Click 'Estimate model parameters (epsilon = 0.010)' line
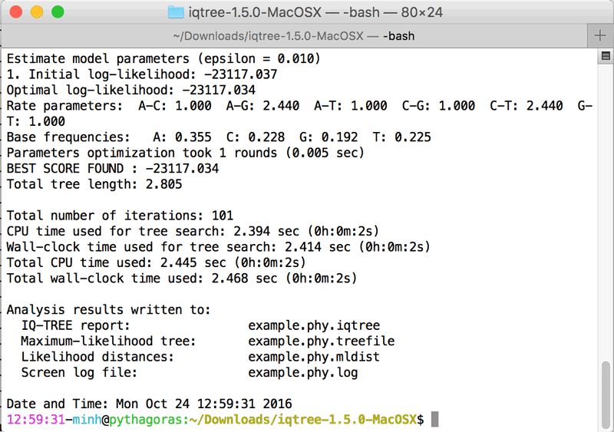This screenshot has height=432, width=614. tap(163, 59)
